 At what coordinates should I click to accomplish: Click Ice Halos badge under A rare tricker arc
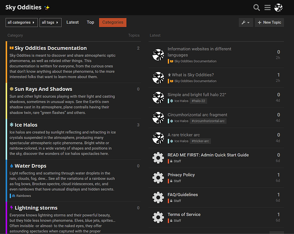(178, 141)
